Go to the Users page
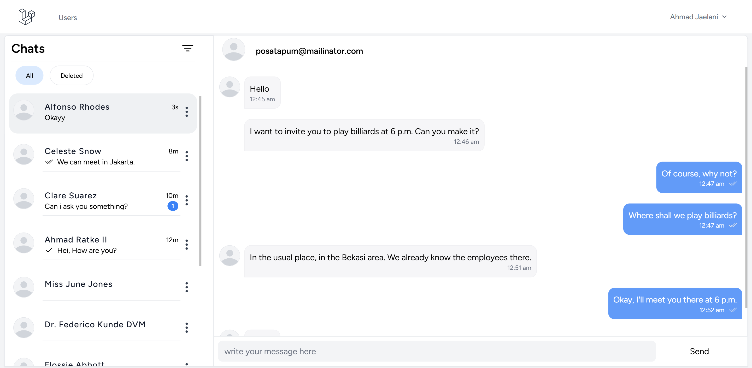Screen dimensions: 752x368 click(x=68, y=17)
